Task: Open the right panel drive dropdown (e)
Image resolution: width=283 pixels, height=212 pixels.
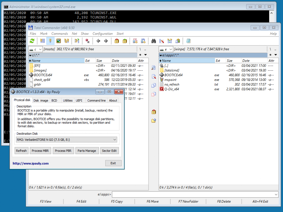Action: [x=166, y=49]
